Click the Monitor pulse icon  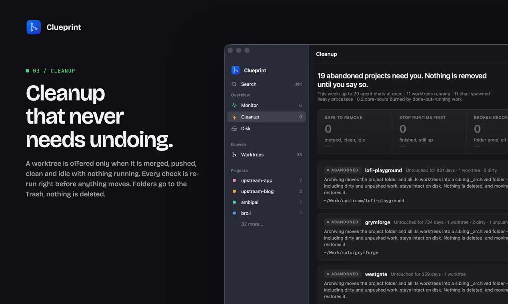click(x=234, y=105)
